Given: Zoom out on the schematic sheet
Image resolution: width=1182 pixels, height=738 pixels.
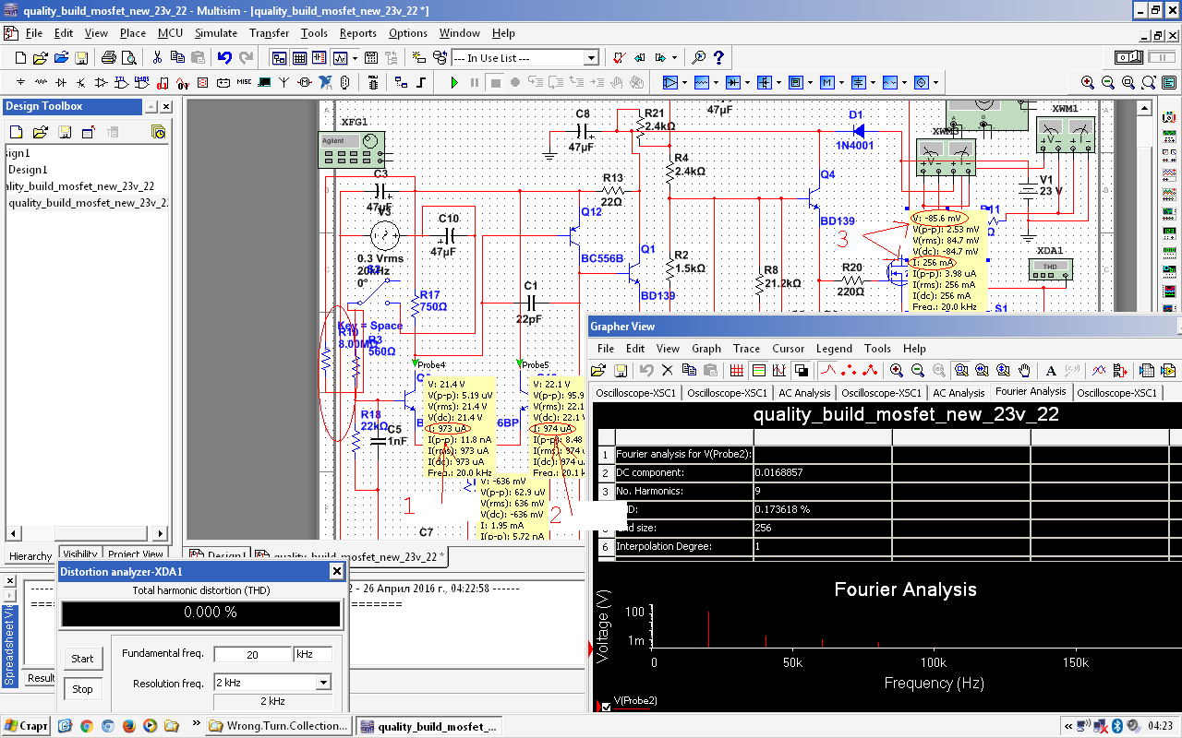Looking at the screenshot, I should pos(1108,82).
